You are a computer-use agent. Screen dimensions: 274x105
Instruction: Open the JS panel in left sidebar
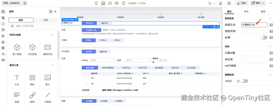pos(3,54)
